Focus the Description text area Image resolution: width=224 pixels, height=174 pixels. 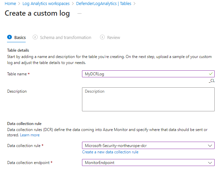148,99
